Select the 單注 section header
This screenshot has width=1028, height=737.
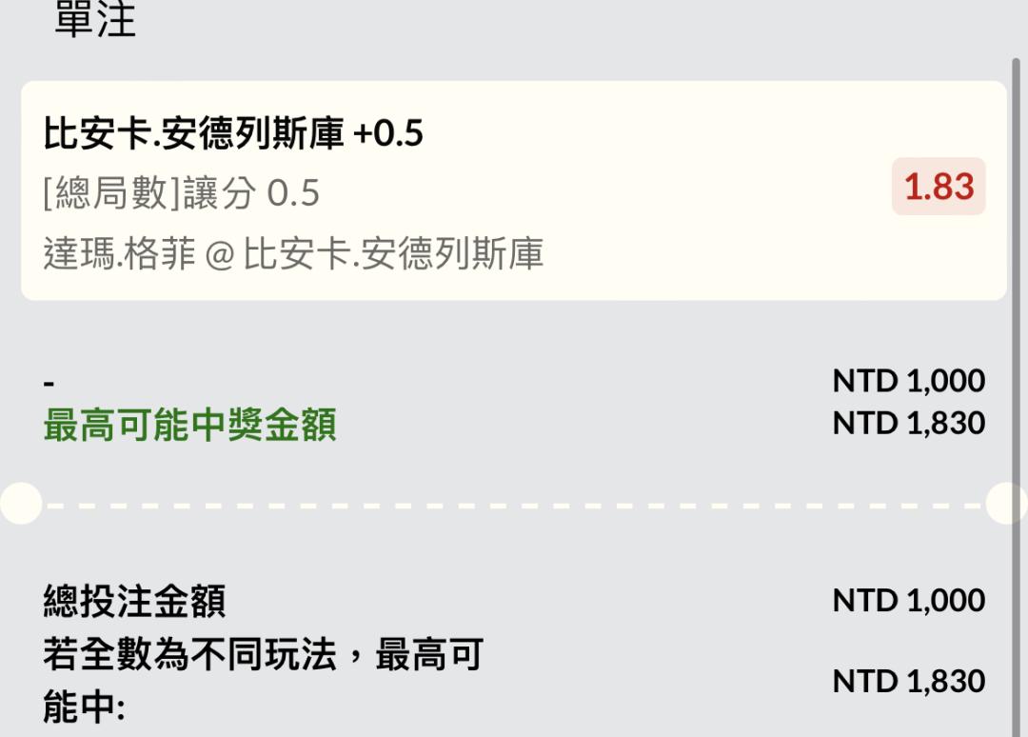[x=95, y=21]
